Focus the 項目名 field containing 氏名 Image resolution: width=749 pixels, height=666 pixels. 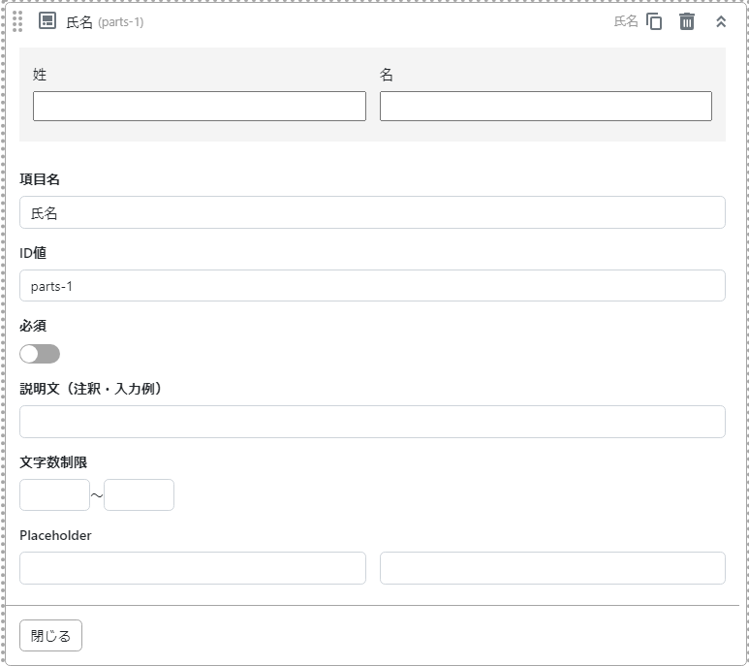pos(372,212)
